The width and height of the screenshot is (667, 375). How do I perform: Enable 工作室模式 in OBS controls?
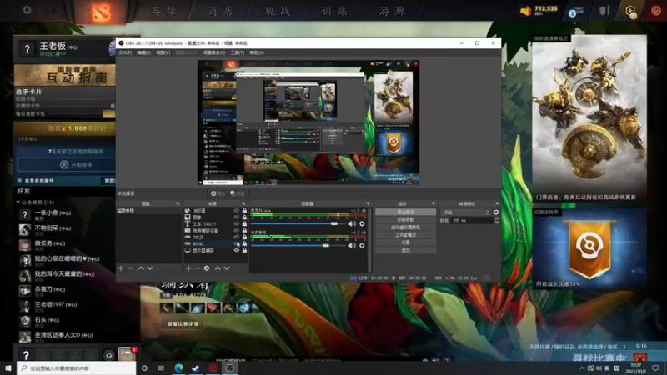pos(405,235)
